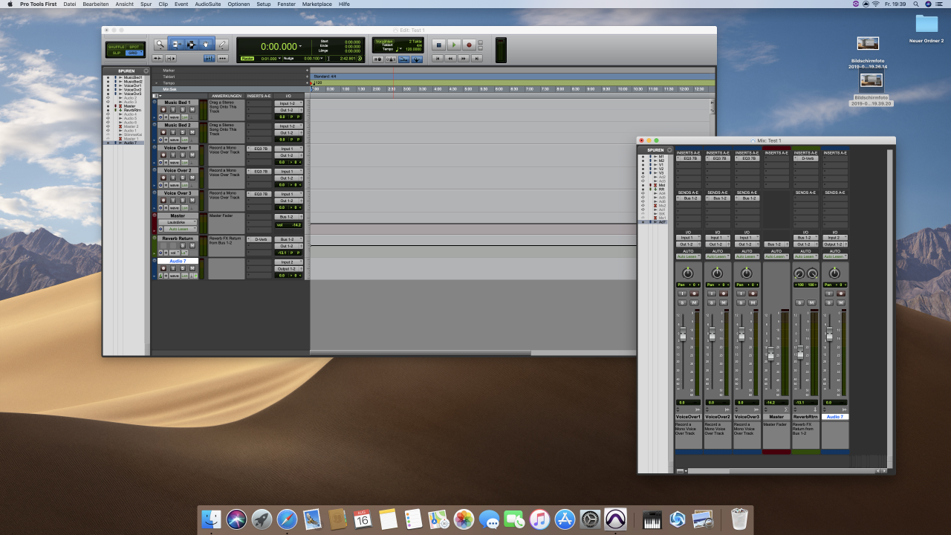Toggle the metronome click button

click(391, 59)
